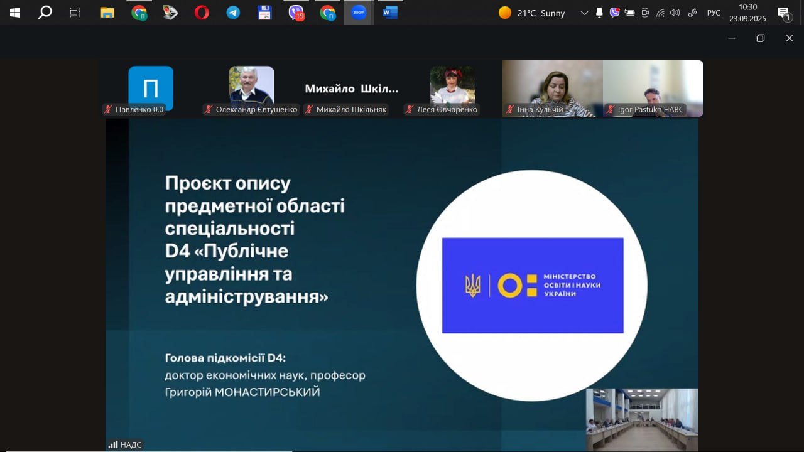The width and height of the screenshot is (804, 452).
Task: Open the Windows Start menu
Action: pyautogui.click(x=14, y=13)
